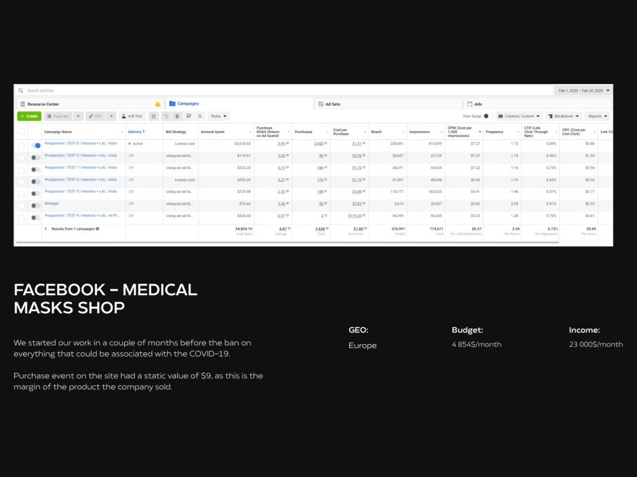Click the Ads page icon
The height and width of the screenshot is (477, 637).
469,104
